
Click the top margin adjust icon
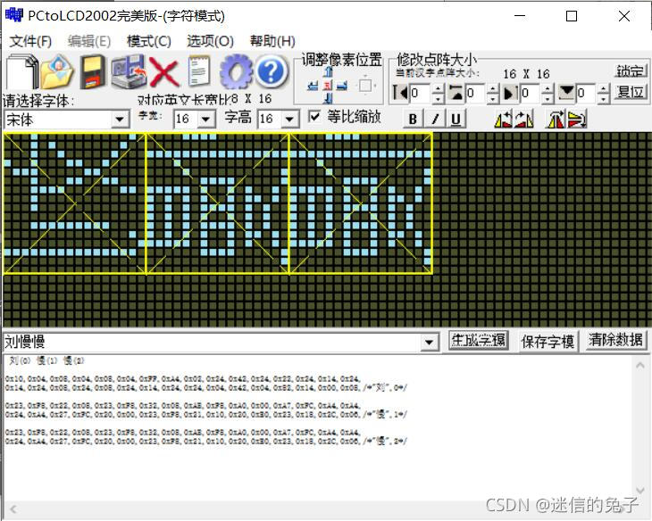coord(456,93)
